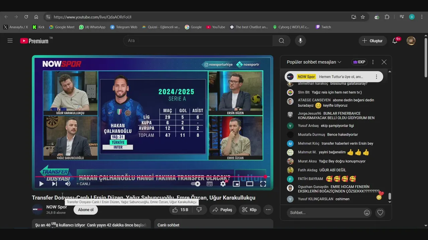Open the Telegram Web bookmark
This screenshot has height=240, width=428.
124,27
